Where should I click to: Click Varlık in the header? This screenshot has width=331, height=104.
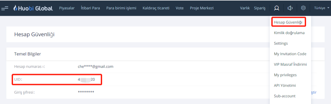(245, 8)
